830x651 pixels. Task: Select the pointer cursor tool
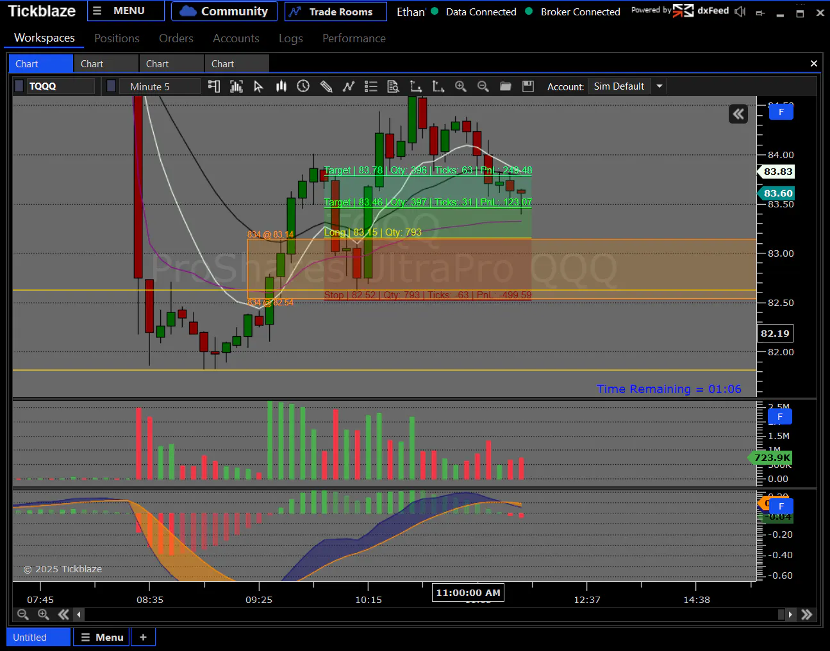(258, 86)
